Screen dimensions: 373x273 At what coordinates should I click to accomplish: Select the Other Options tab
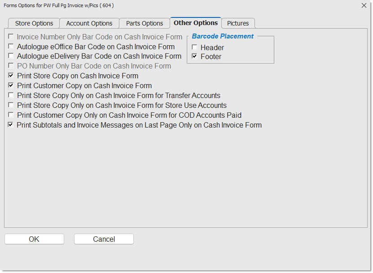pos(196,23)
